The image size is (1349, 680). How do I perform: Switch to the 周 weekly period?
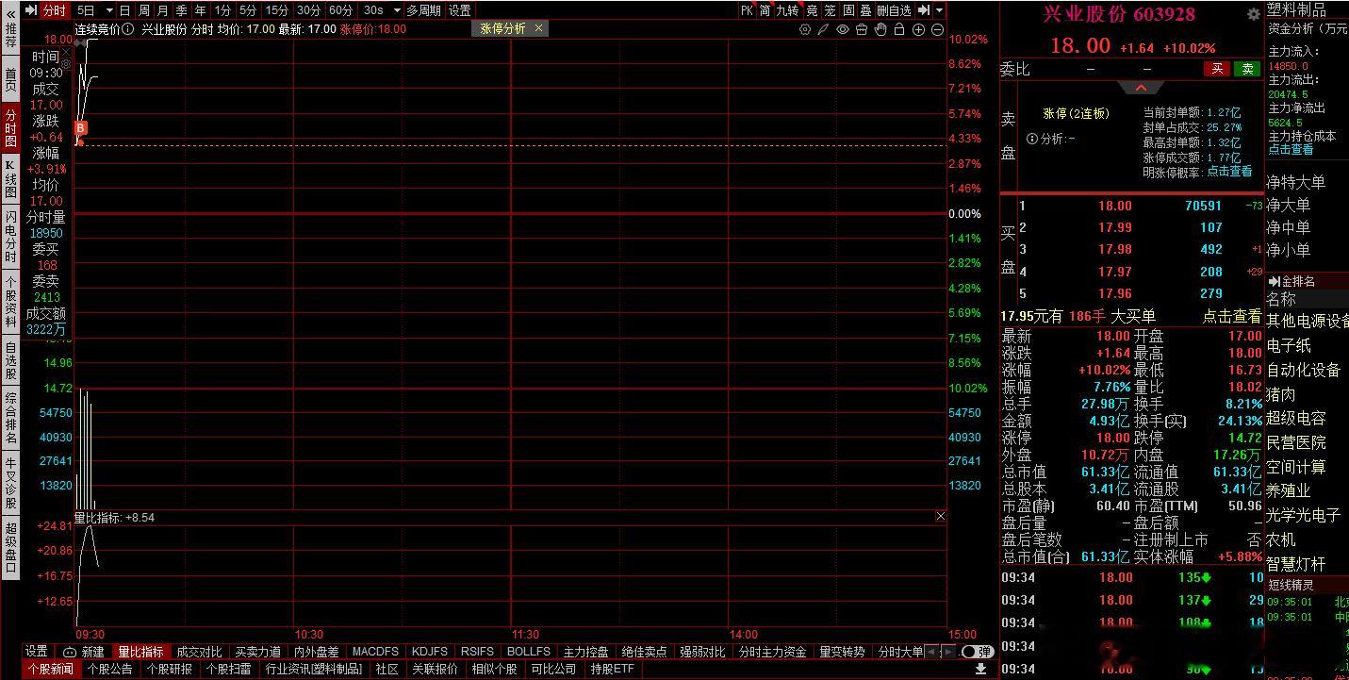tap(143, 10)
